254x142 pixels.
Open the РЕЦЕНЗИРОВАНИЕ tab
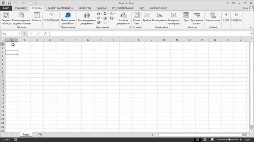tap(123, 8)
